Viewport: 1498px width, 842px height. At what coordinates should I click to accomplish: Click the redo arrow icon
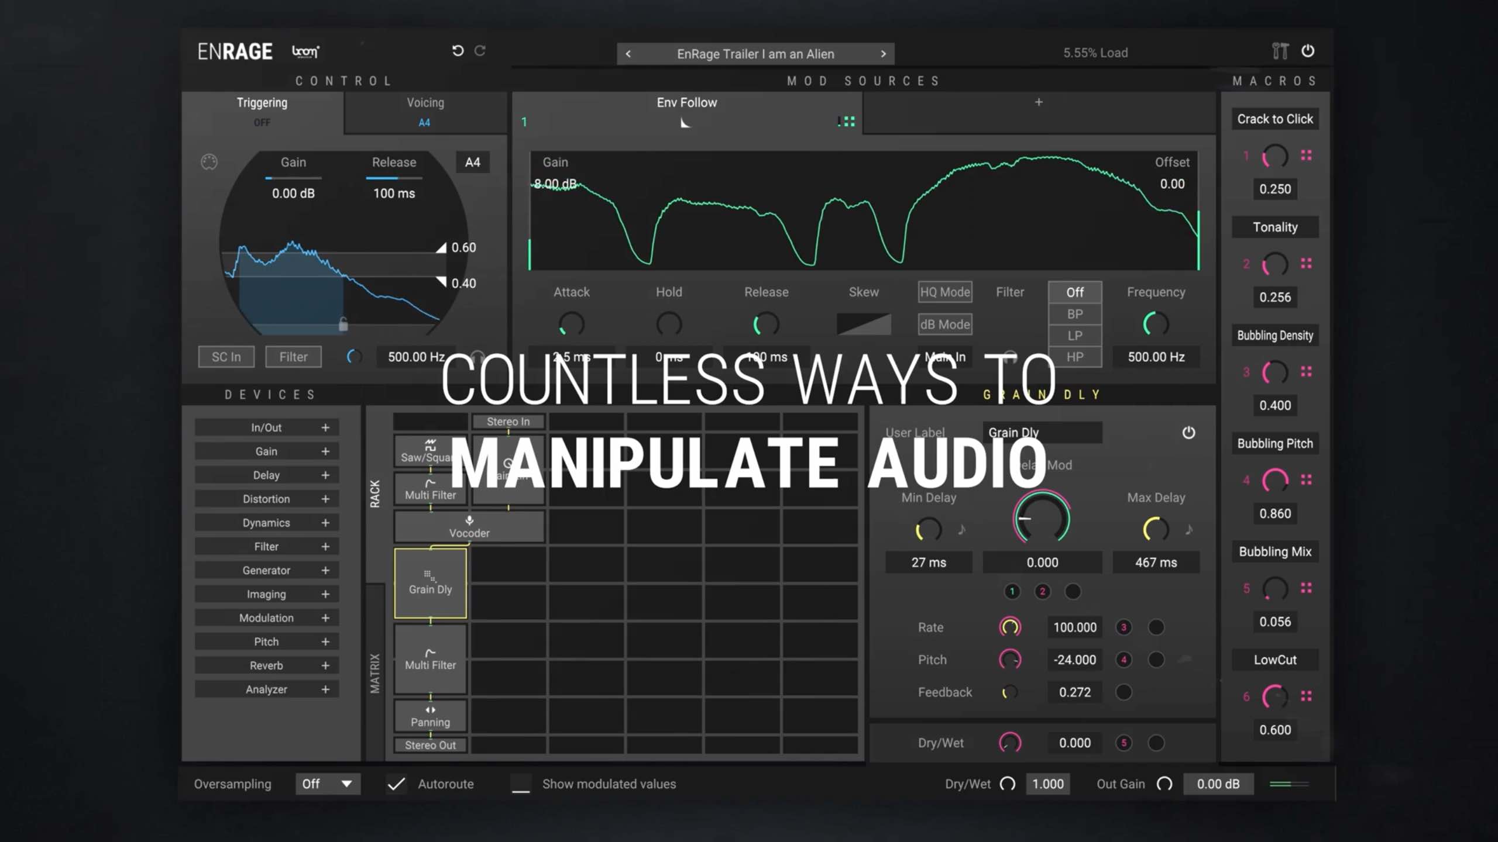[480, 51]
